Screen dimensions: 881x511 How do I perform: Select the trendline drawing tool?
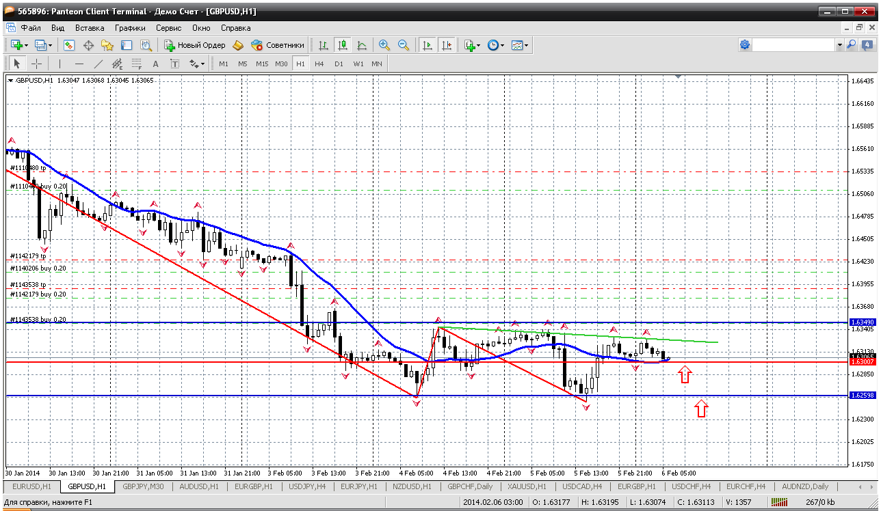(x=98, y=64)
